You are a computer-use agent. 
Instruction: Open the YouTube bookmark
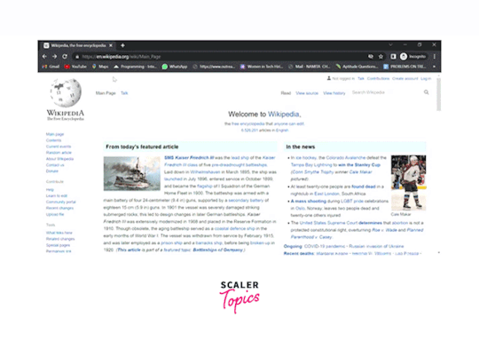pyautogui.click(x=75, y=67)
